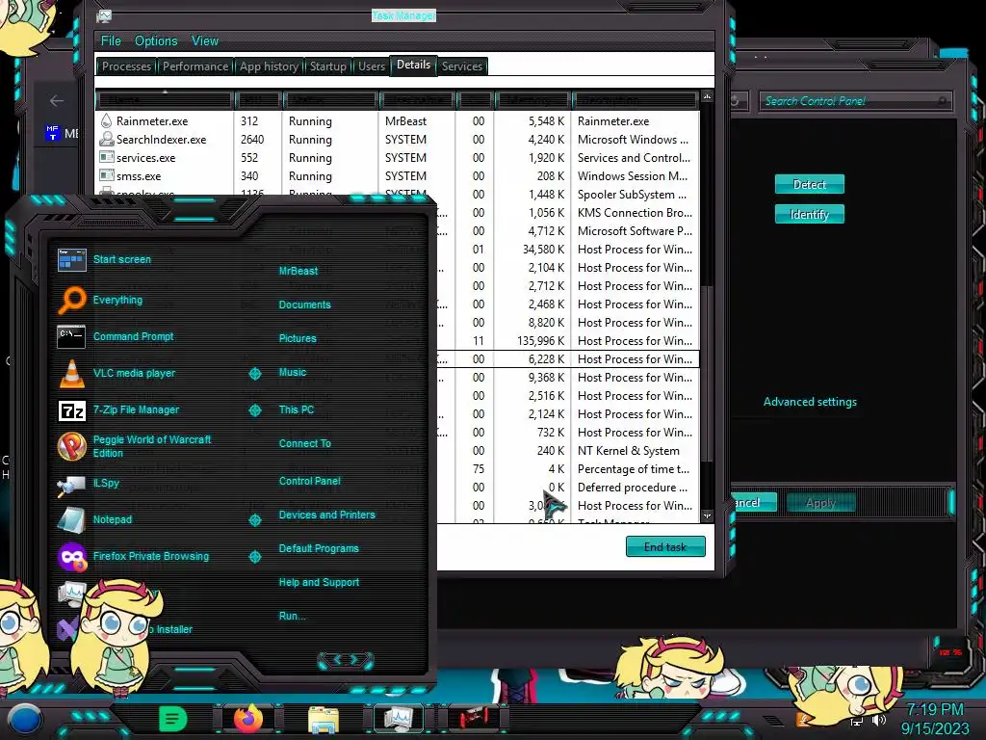Click the Apply button
Image resolution: width=986 pixels, height=740 pixels.
pyautogui.click(x=820, y=503)
